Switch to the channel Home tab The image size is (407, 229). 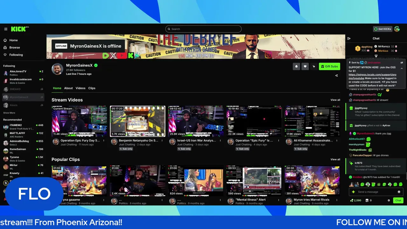(57, 88)
